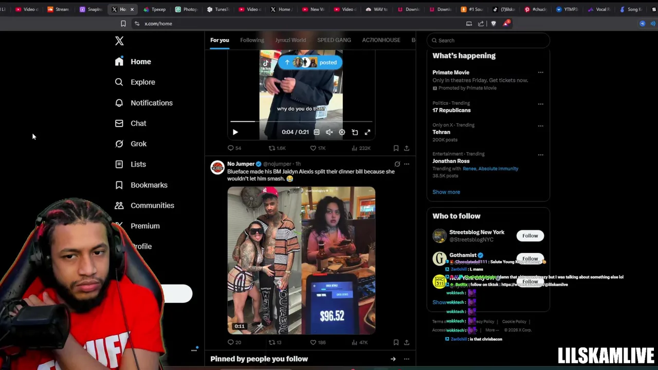The height and width of the screenshot is (370, 658).
Task: Click the browser share icon in address bar
Action: tap(481, 24)
